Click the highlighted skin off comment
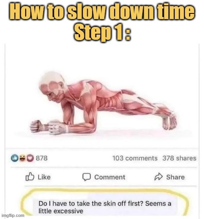This screenshot has width=204, height=219. pos(105,207)
